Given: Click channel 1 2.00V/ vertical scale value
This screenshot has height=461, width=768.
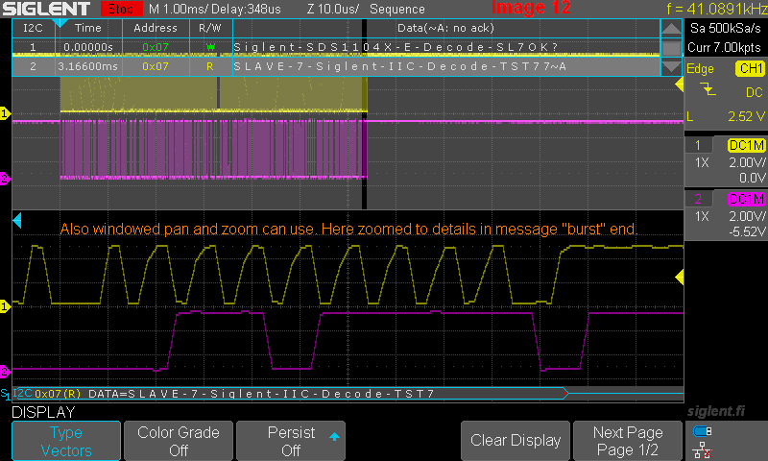Looking at the screenshot, I should (x=747, y=162).
